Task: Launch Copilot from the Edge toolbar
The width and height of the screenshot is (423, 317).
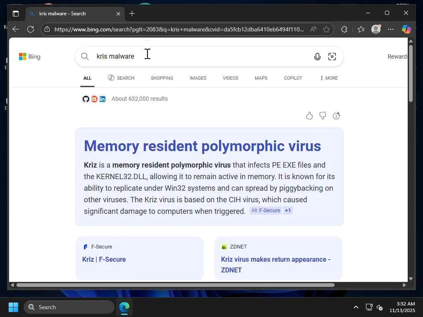Action: click(406, 29)
